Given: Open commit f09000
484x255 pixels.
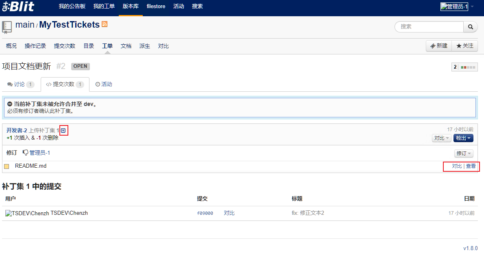Looking at the screenshot, I should click(x=205, y=213).
